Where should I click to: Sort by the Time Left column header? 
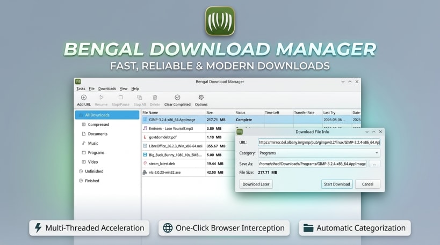coord(278,113)
